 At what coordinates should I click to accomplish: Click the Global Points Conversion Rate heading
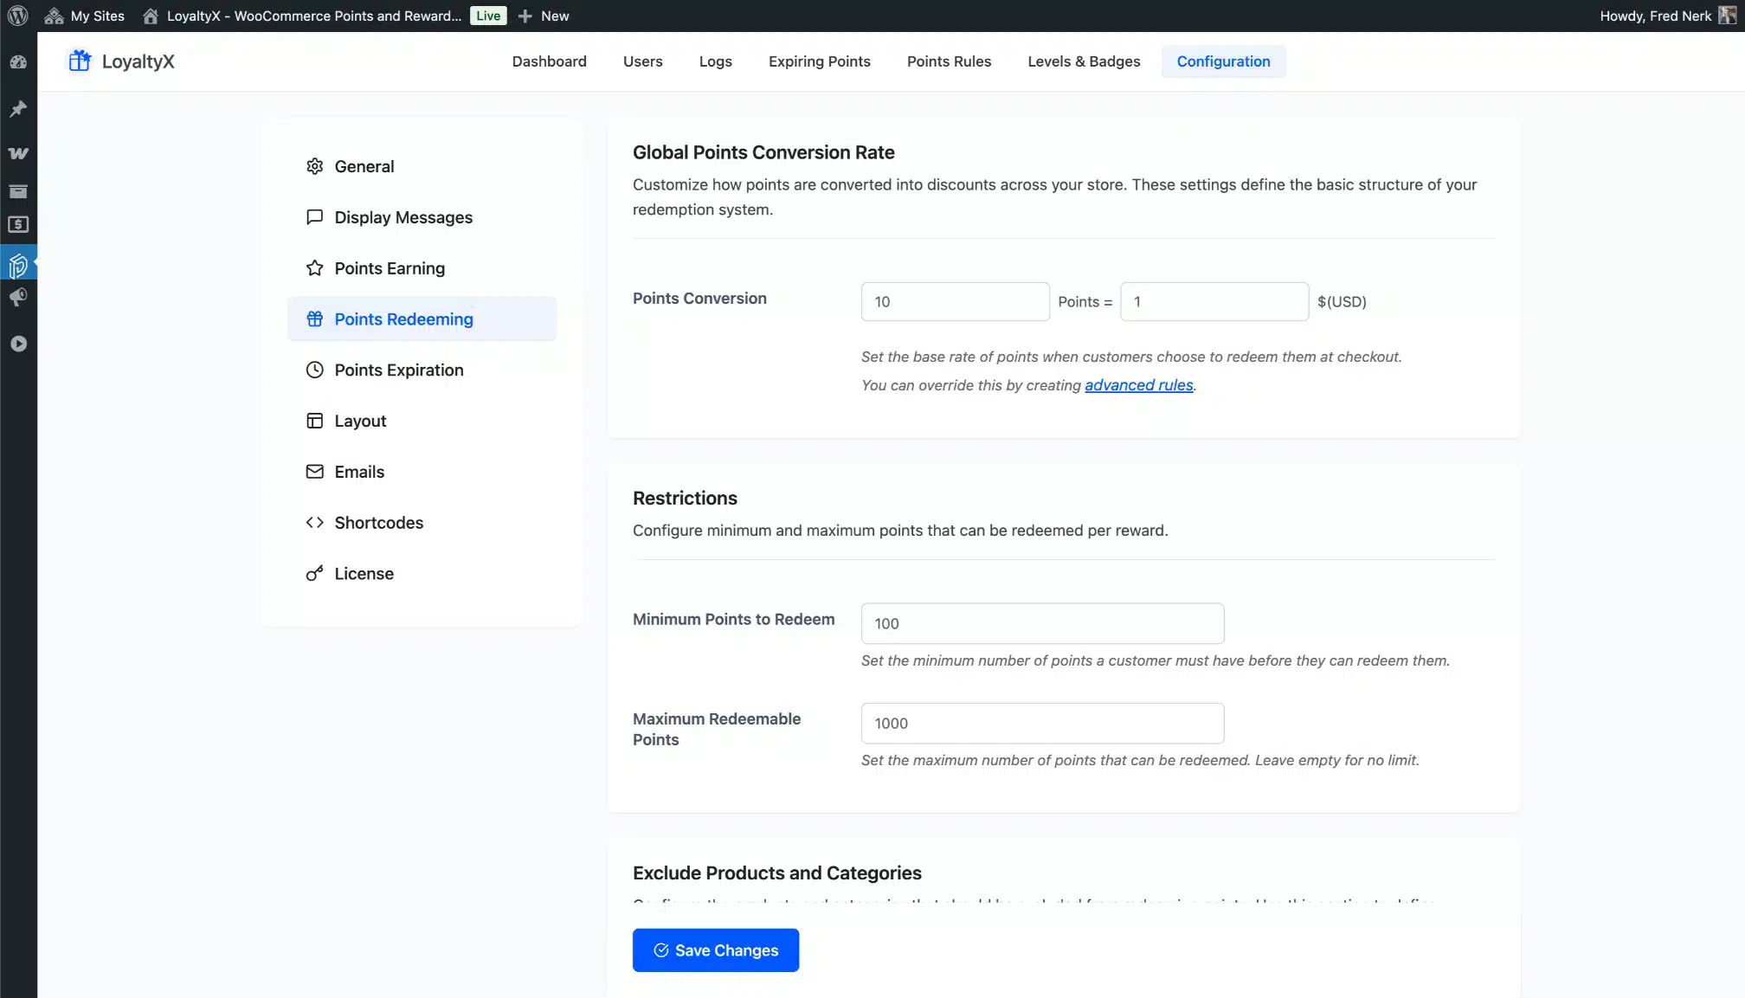(763, 152)
